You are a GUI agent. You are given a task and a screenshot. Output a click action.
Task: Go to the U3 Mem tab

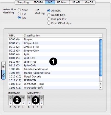click(62, 2)
